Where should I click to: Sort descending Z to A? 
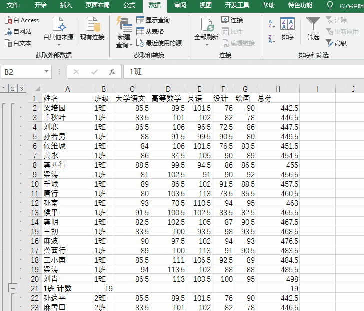pyautogui.click(x=272, y=39)
